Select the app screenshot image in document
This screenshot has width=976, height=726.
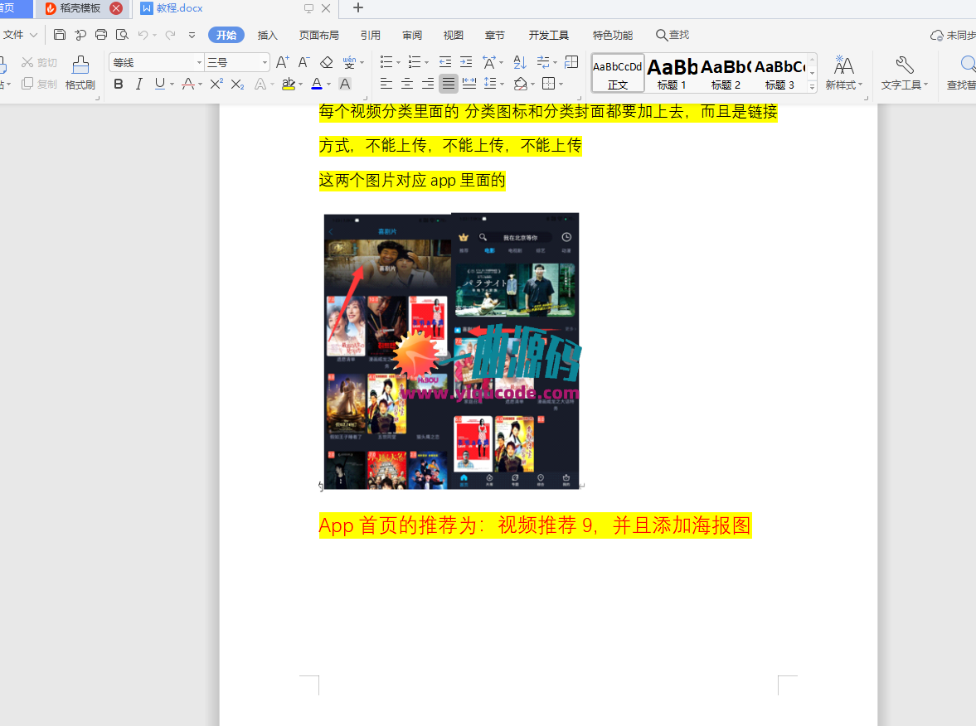[x=451, y=351]
